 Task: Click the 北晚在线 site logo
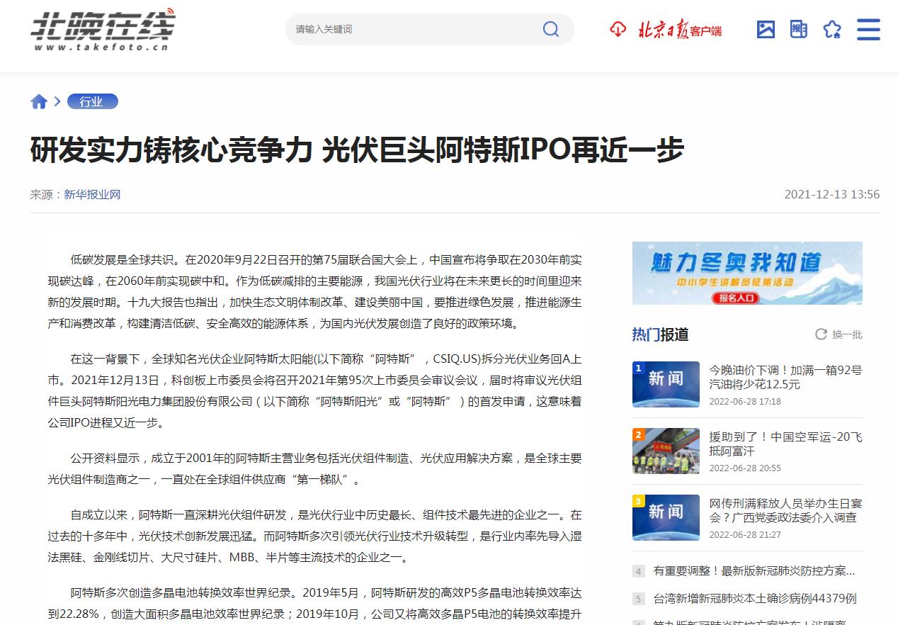tap(102, 30)
